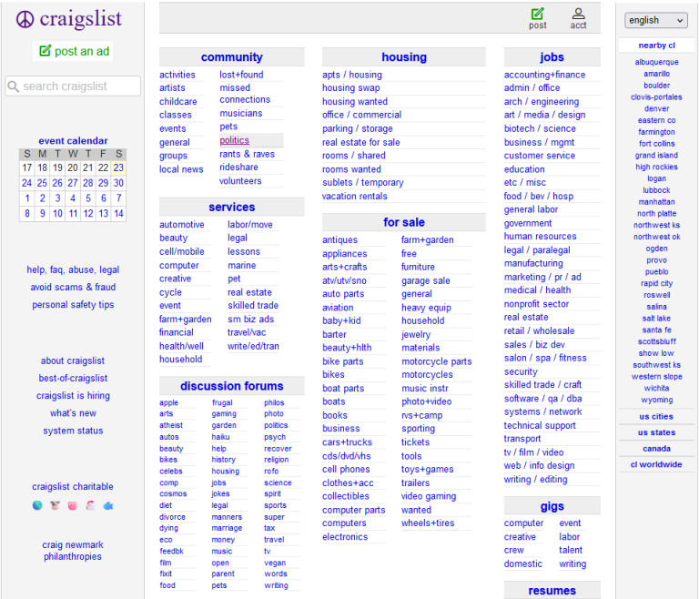The width and height of the screenshot is (699, 599).
Task: Open the discussion forums header
Action: (232, 386)
